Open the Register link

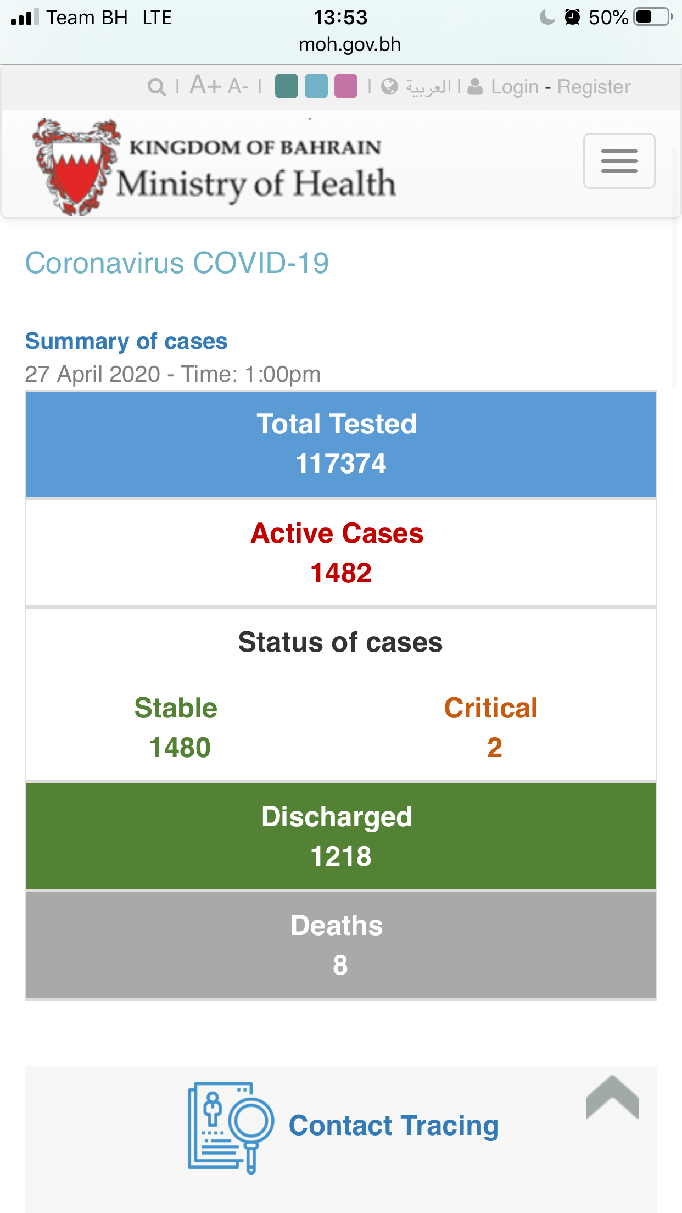(x=594, y=87)
